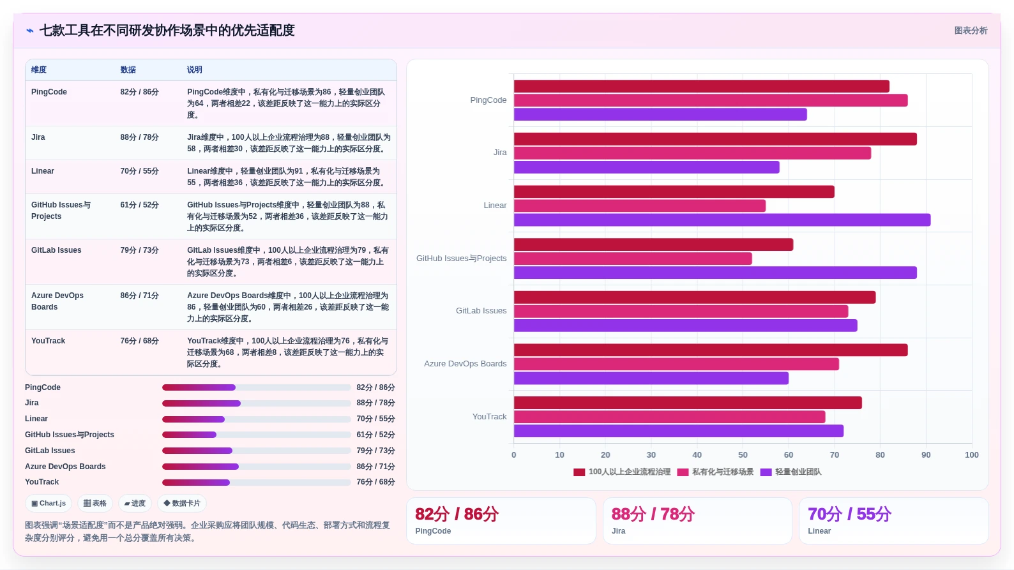1014x570 pixels.
Task: Click the Jira progress bar
Action: coord(256,403)
